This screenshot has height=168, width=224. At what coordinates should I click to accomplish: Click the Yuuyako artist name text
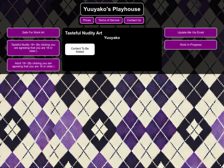coord(112,38)
